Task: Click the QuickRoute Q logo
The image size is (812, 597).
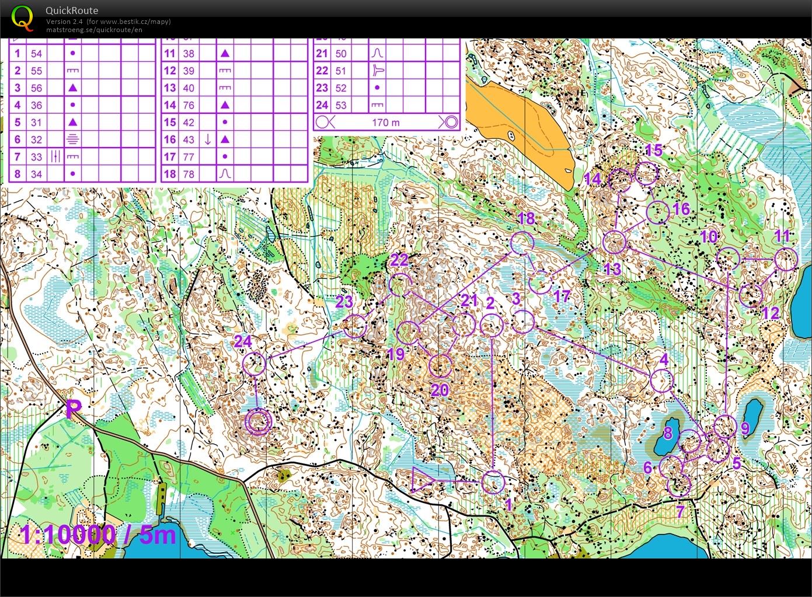Action: [x=23, y=19]
